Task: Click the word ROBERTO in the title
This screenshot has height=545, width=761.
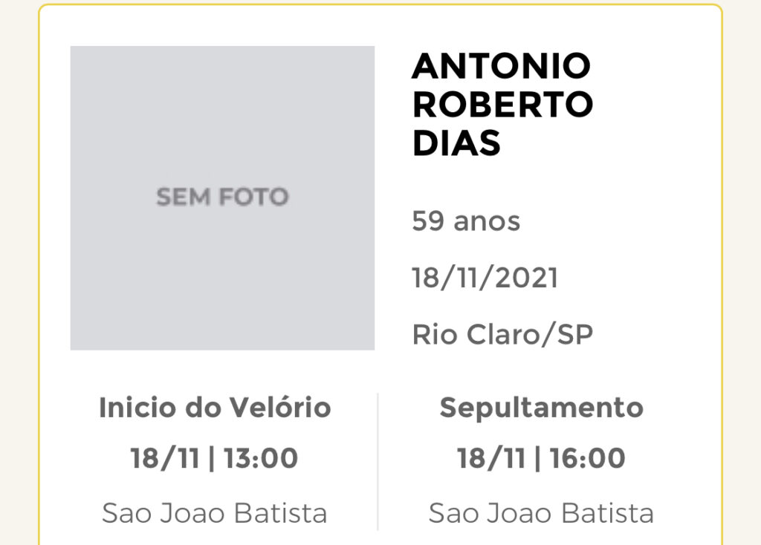Action: click(502, 104)
